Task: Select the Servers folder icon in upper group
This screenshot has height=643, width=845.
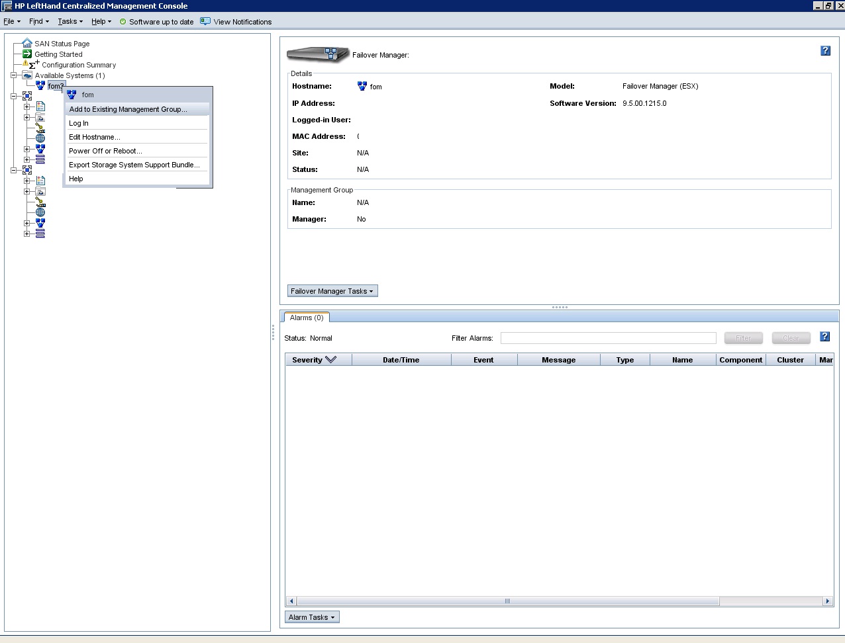Action: tap(40, 117)
